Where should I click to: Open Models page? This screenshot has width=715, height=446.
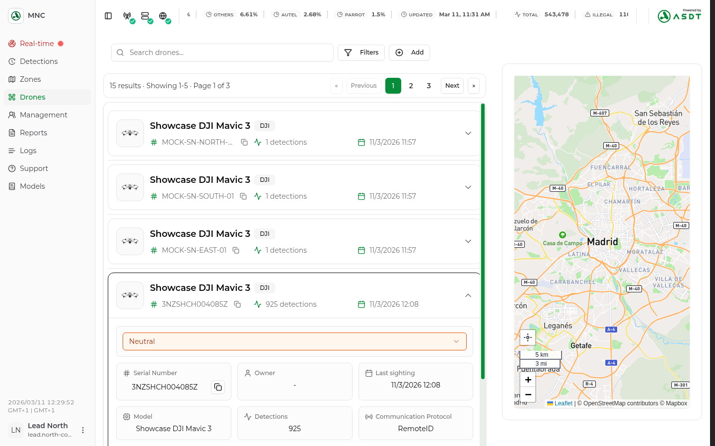(x=47, y=186)
